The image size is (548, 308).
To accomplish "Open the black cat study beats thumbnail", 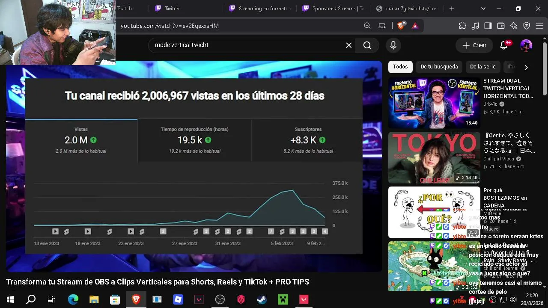I will tap(434, 266).
